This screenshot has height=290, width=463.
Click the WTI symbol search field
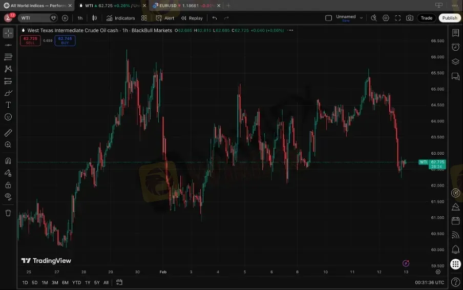[x=34, y=18]
